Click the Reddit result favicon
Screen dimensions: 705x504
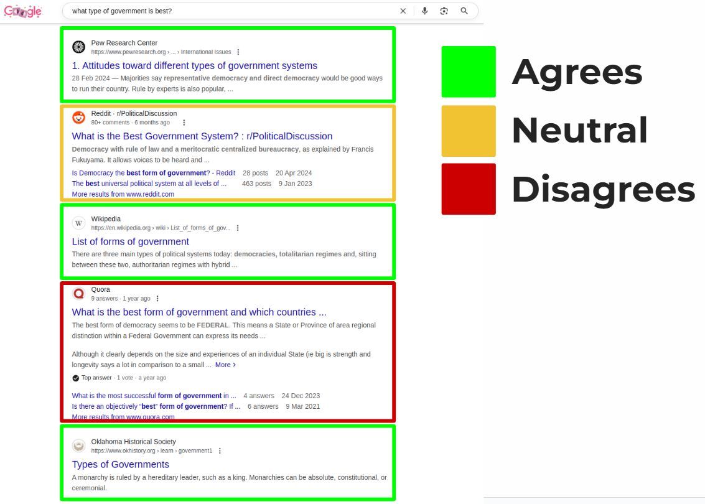[78, 118]
